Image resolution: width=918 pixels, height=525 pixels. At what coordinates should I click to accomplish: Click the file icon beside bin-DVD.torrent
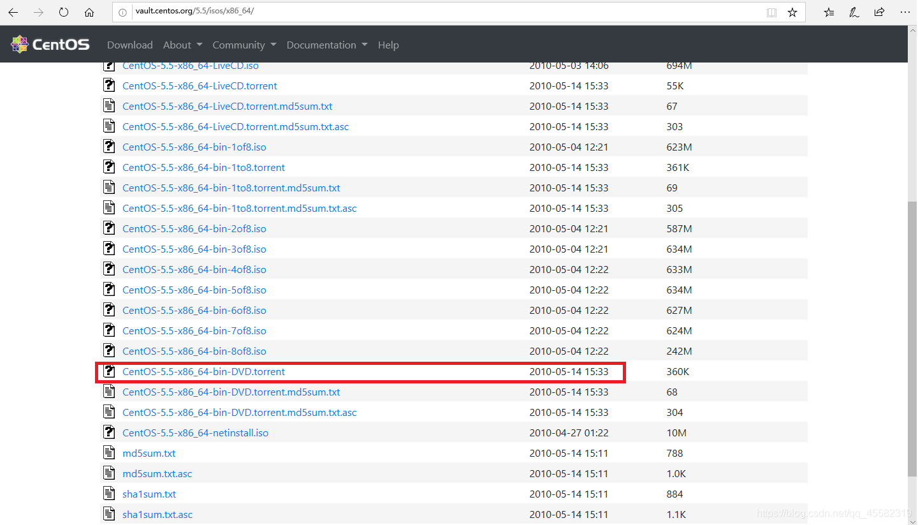[109, 371]
